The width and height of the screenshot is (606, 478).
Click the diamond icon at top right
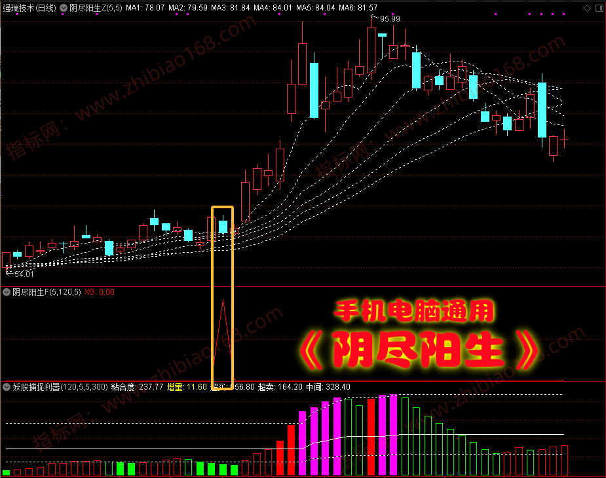(587, 8)
